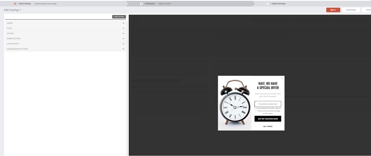
Task: Go to Select Overlay step
Action: [x=24, y=4]
